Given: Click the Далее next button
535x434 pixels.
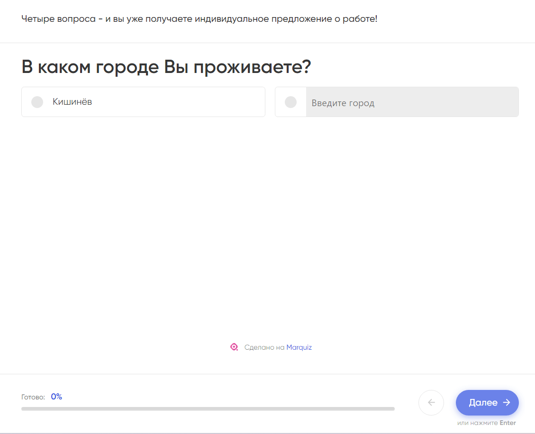Looking at the screenshot, I should coord(487,403).
